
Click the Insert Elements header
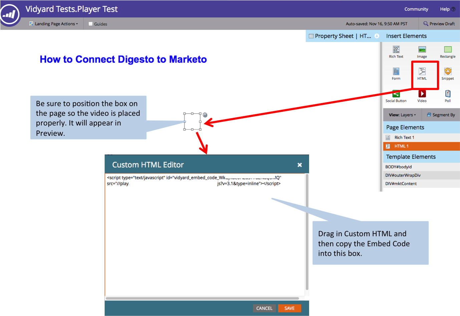point(406,36)
